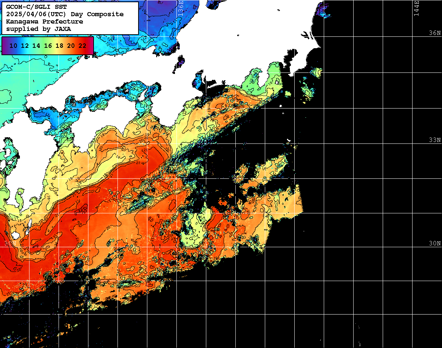The width and height of the screenshot is (442, 348).
Task: Click the 144E longitude label
Action: pos(416,8)
